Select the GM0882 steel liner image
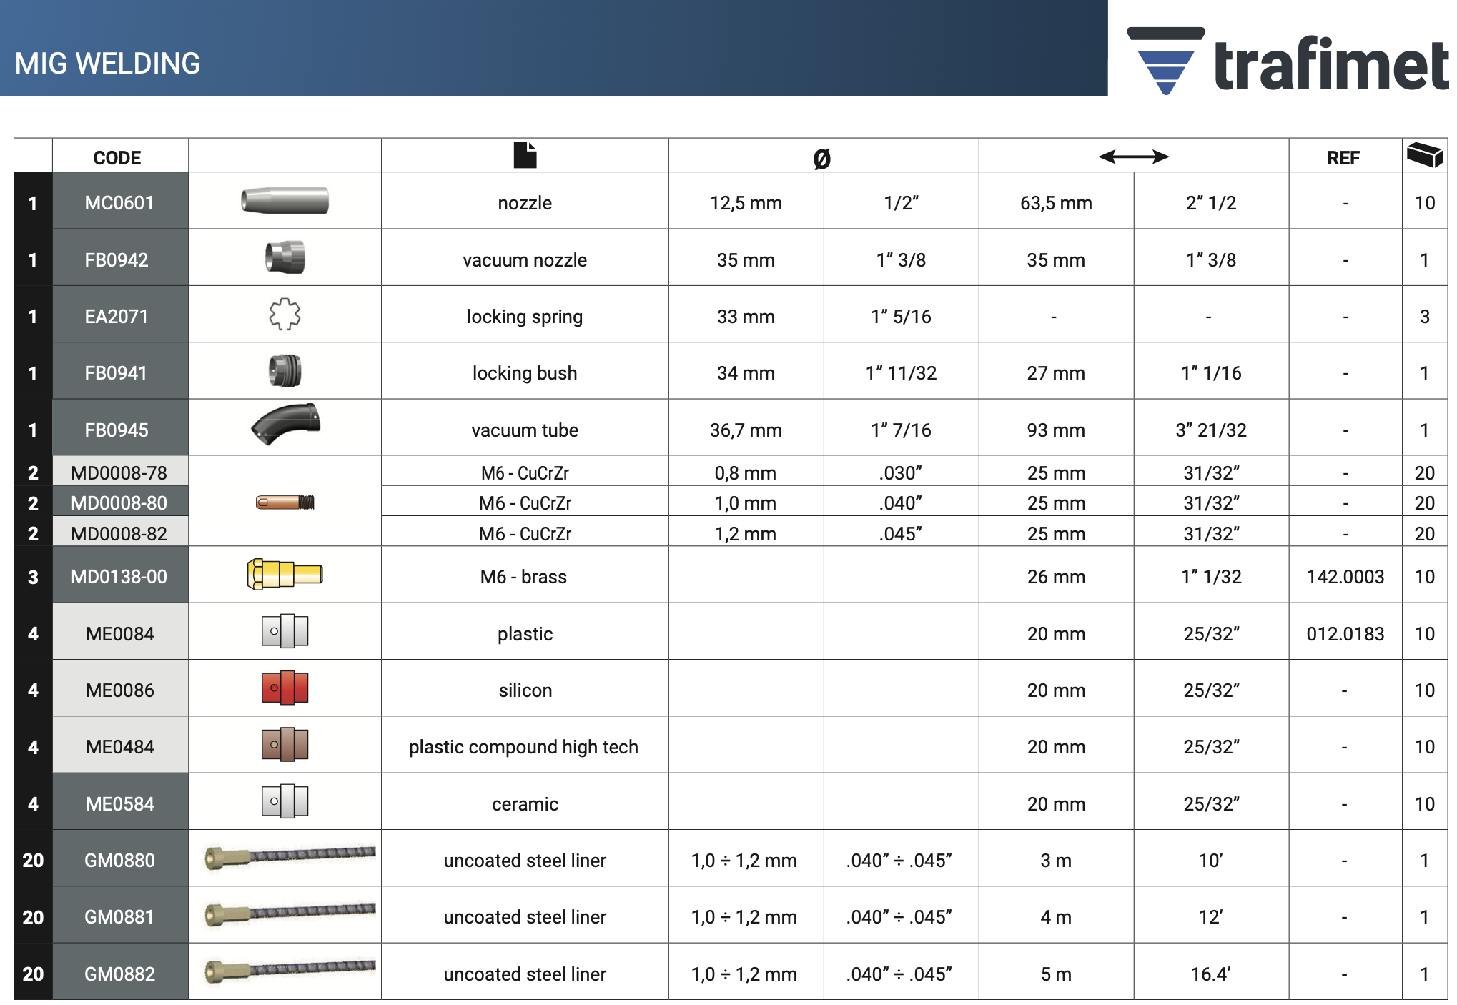 point(290,970)
